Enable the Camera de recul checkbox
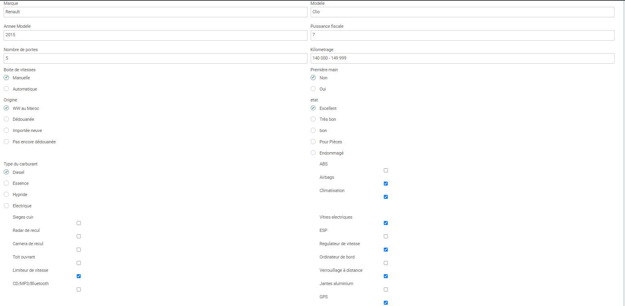The height and width of the screenshot is (306, 625). coord(79,249)
